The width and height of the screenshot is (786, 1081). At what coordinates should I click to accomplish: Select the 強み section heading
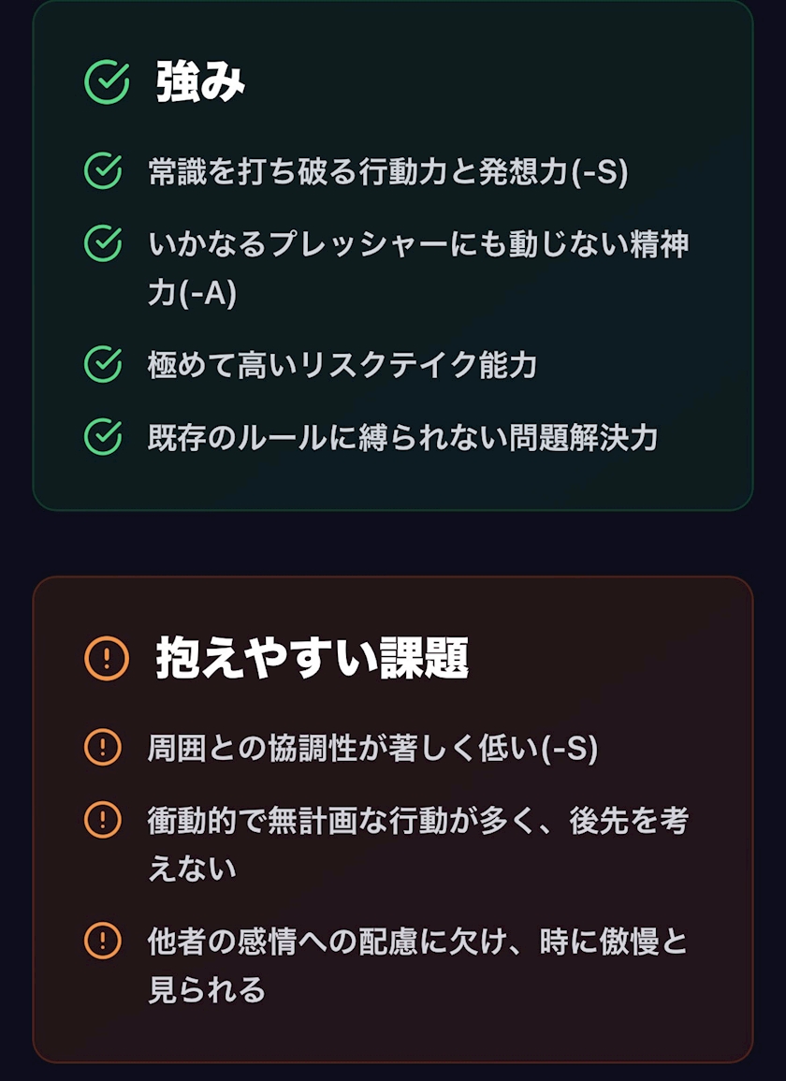200,82
